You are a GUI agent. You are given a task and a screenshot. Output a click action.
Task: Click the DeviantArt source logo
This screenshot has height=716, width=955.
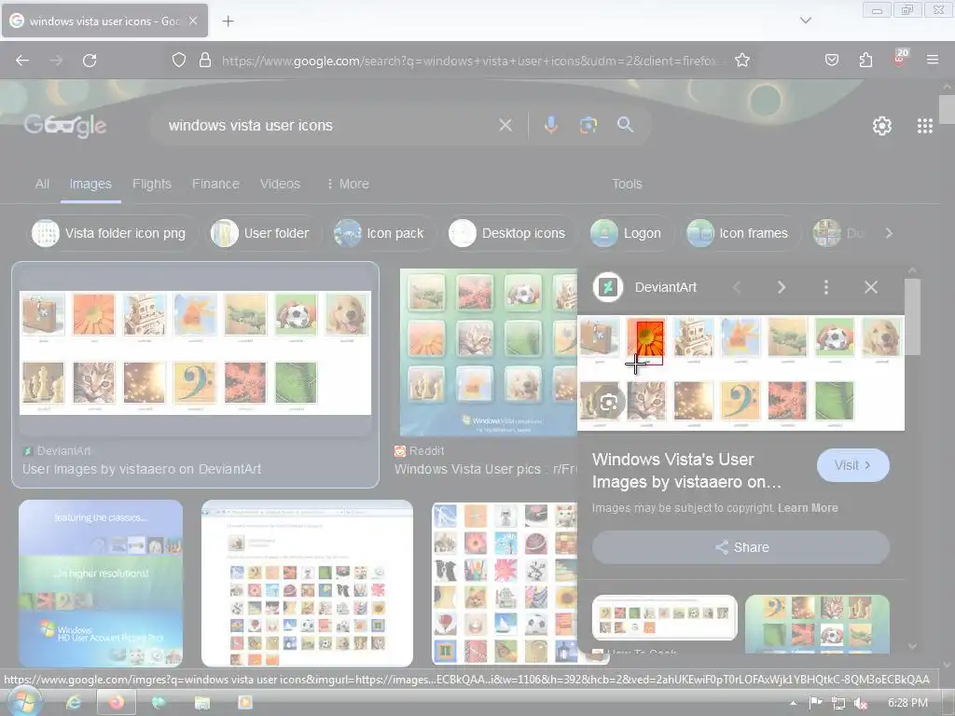pyautogui.click(x=608, y=287)
